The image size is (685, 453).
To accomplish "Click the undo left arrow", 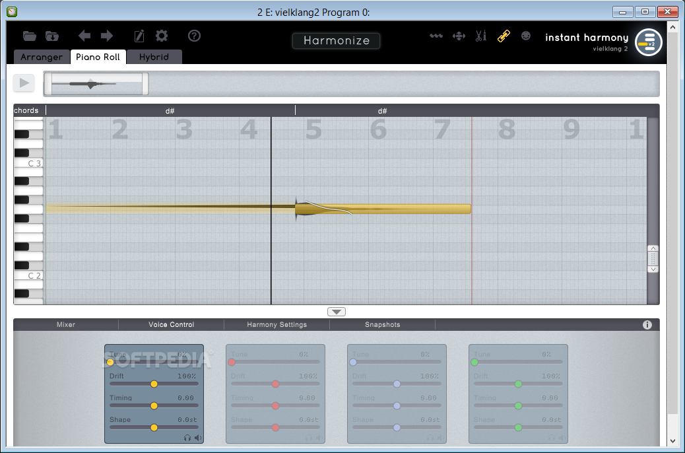I will click(x=84, y=36).
